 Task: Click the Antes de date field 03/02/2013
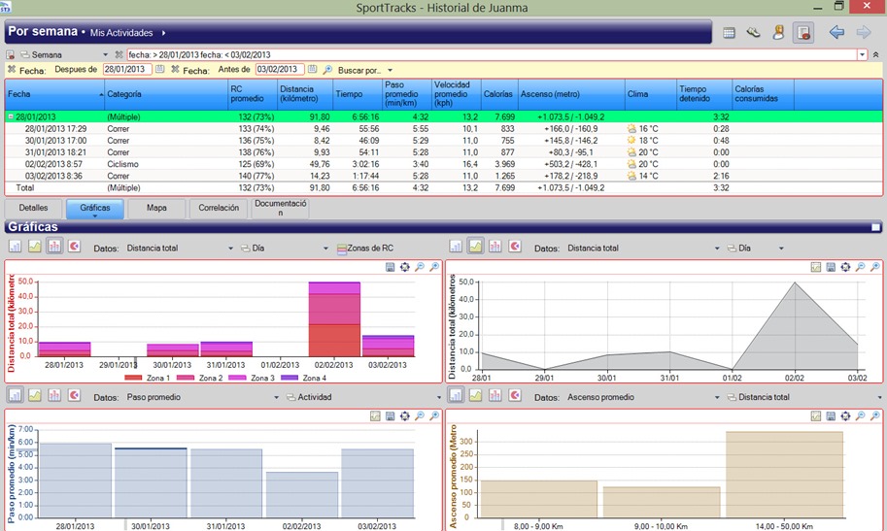[280, 69]
